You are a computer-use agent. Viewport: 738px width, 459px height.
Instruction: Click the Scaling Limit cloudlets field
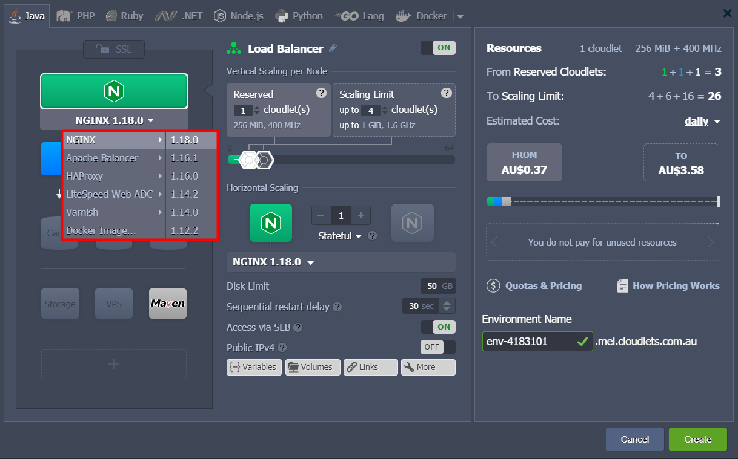[370, 110]
